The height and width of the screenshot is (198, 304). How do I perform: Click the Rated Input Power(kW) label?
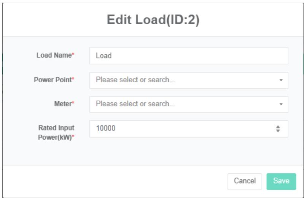56,132
